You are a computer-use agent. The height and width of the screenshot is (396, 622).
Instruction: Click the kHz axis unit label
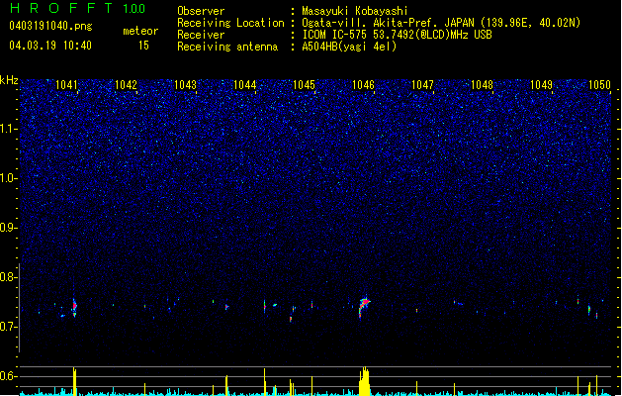[x=9, y=80]
